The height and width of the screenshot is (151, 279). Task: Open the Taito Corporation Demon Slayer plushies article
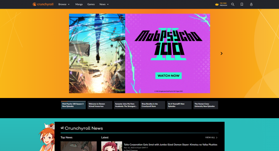[x=171, y=145]
